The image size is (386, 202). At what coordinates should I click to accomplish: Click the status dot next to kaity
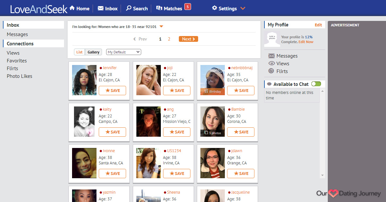[101, 110]
